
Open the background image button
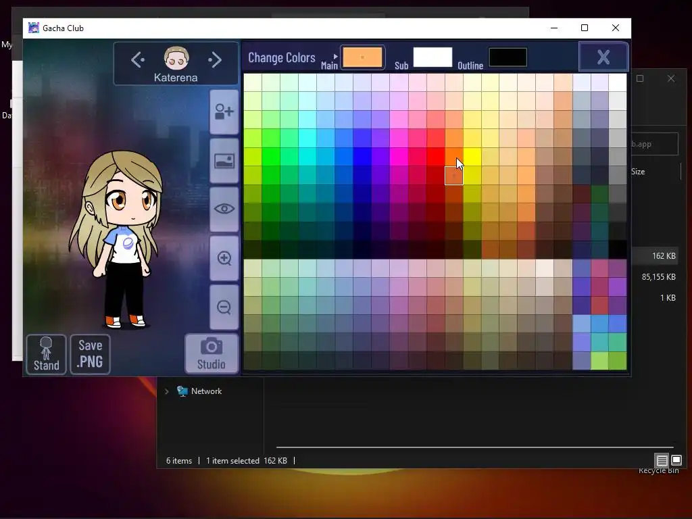[224, 161]
